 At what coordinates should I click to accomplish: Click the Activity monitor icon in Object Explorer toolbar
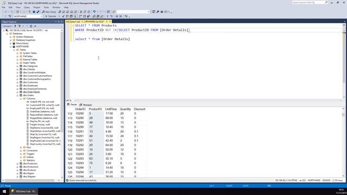pos(35,26)
